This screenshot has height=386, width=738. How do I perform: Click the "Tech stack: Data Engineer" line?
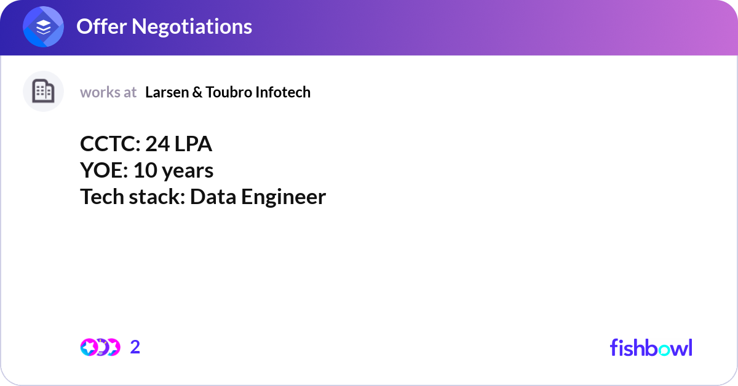click(x=203, y=197)
